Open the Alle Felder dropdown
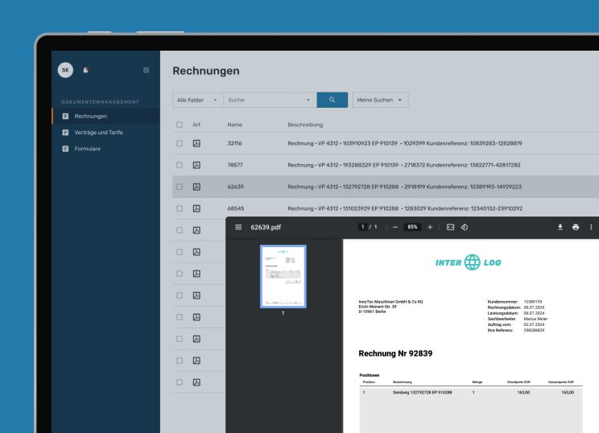Screen dimensions: 599x433 [197, 100]
